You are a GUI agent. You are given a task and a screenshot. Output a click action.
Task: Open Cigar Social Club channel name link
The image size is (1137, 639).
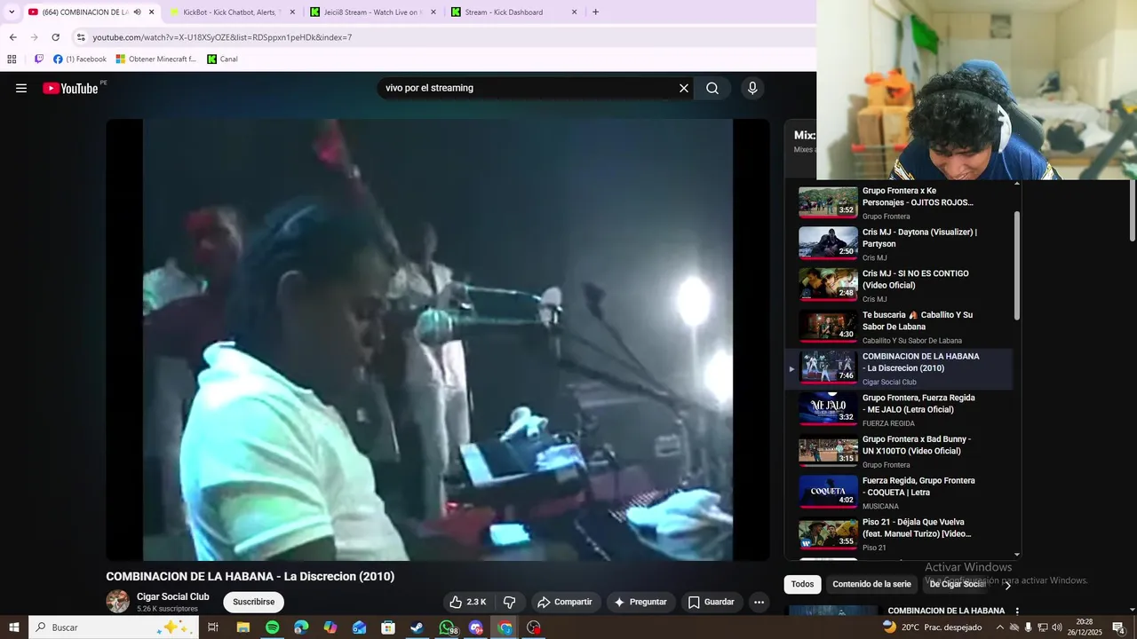(173, 596)
